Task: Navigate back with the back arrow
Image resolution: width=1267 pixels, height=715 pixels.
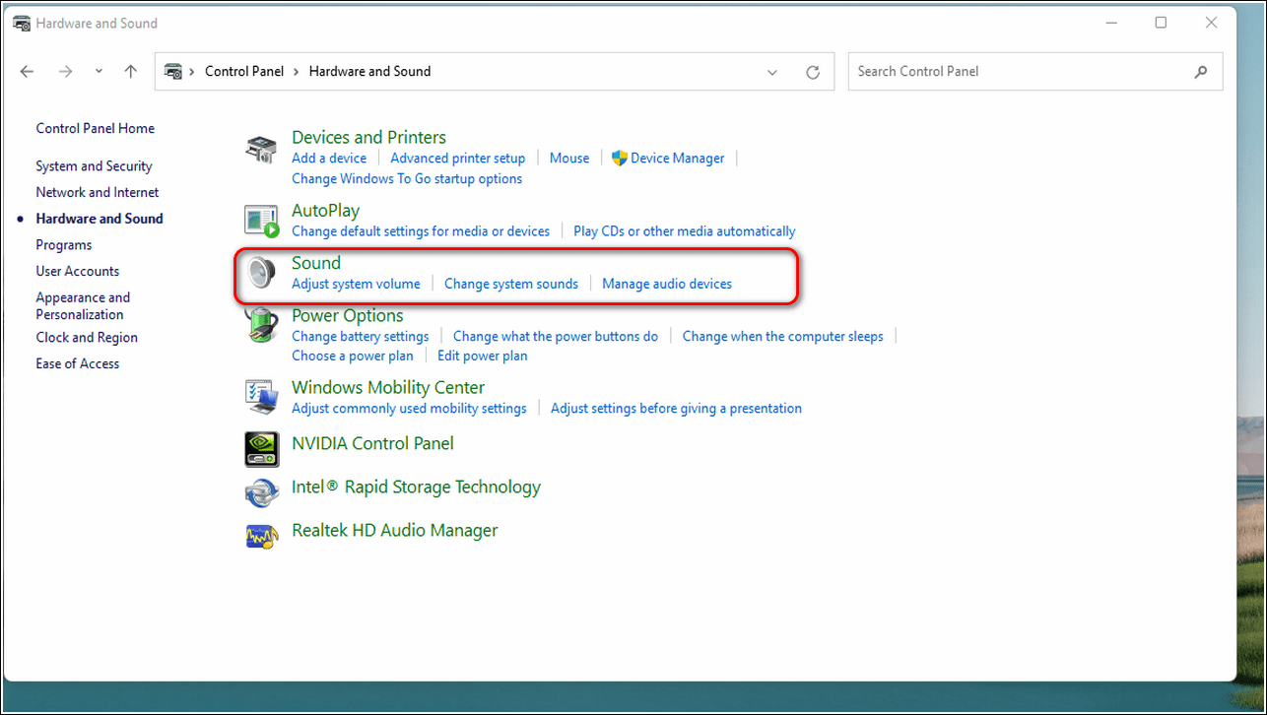Action: tap(27, 72)
